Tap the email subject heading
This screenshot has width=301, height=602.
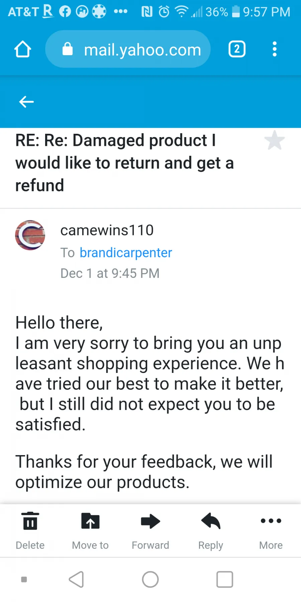[x=124, y=163]
